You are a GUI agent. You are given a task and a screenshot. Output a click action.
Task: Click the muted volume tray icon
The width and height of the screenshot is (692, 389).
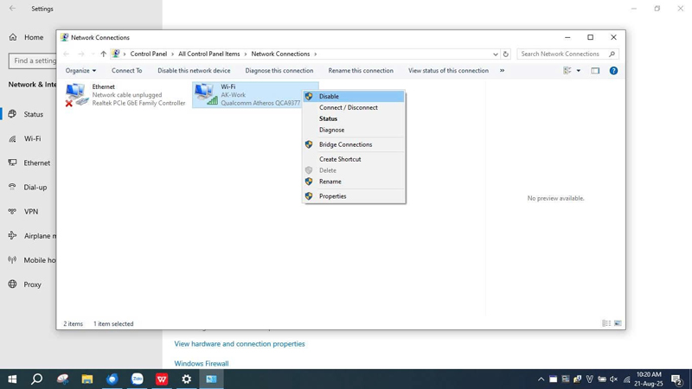click(614, 379)
